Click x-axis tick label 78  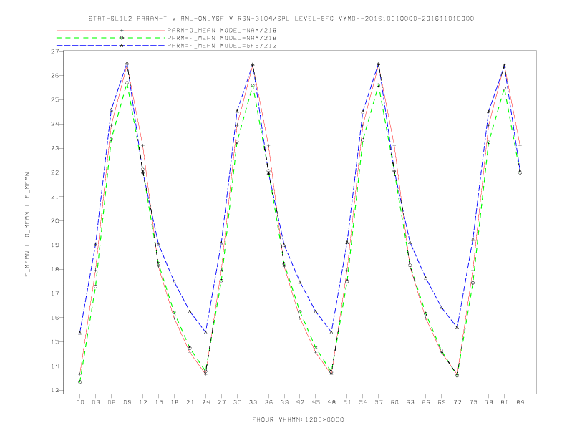[488, 402]
